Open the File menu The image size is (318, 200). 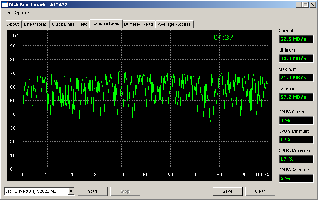[6, 12]
